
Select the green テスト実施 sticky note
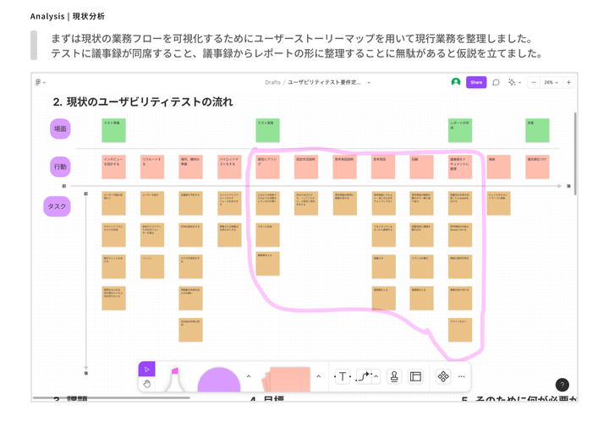(267, 130)
